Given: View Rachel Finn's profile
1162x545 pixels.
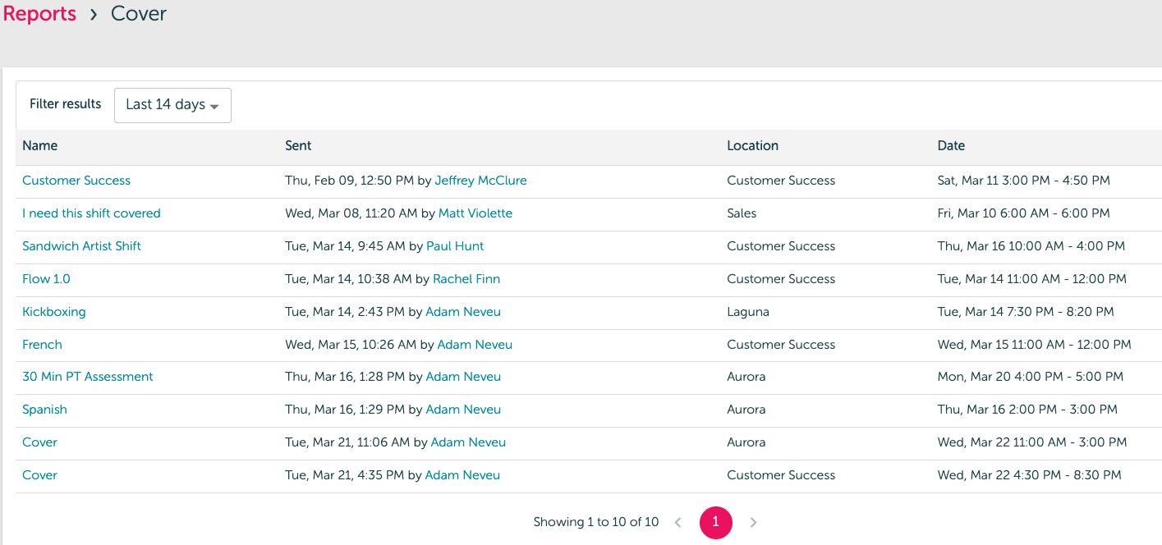Looking at the screenshot, I should pos(466,279).
